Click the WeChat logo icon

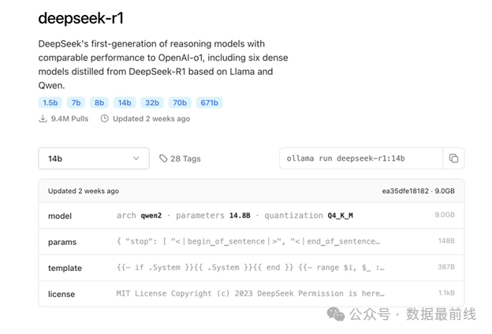pos(337,314)
